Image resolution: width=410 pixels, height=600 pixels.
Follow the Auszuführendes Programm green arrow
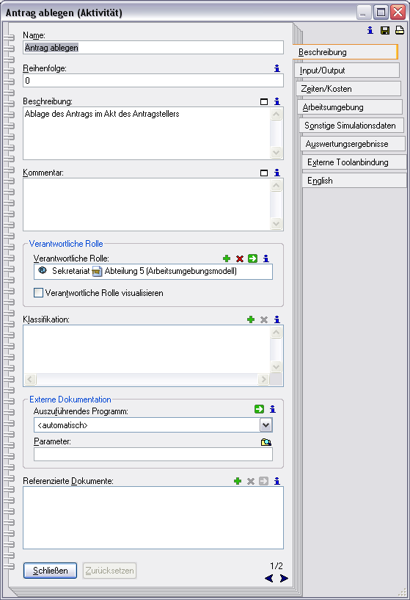coord(259,409)
